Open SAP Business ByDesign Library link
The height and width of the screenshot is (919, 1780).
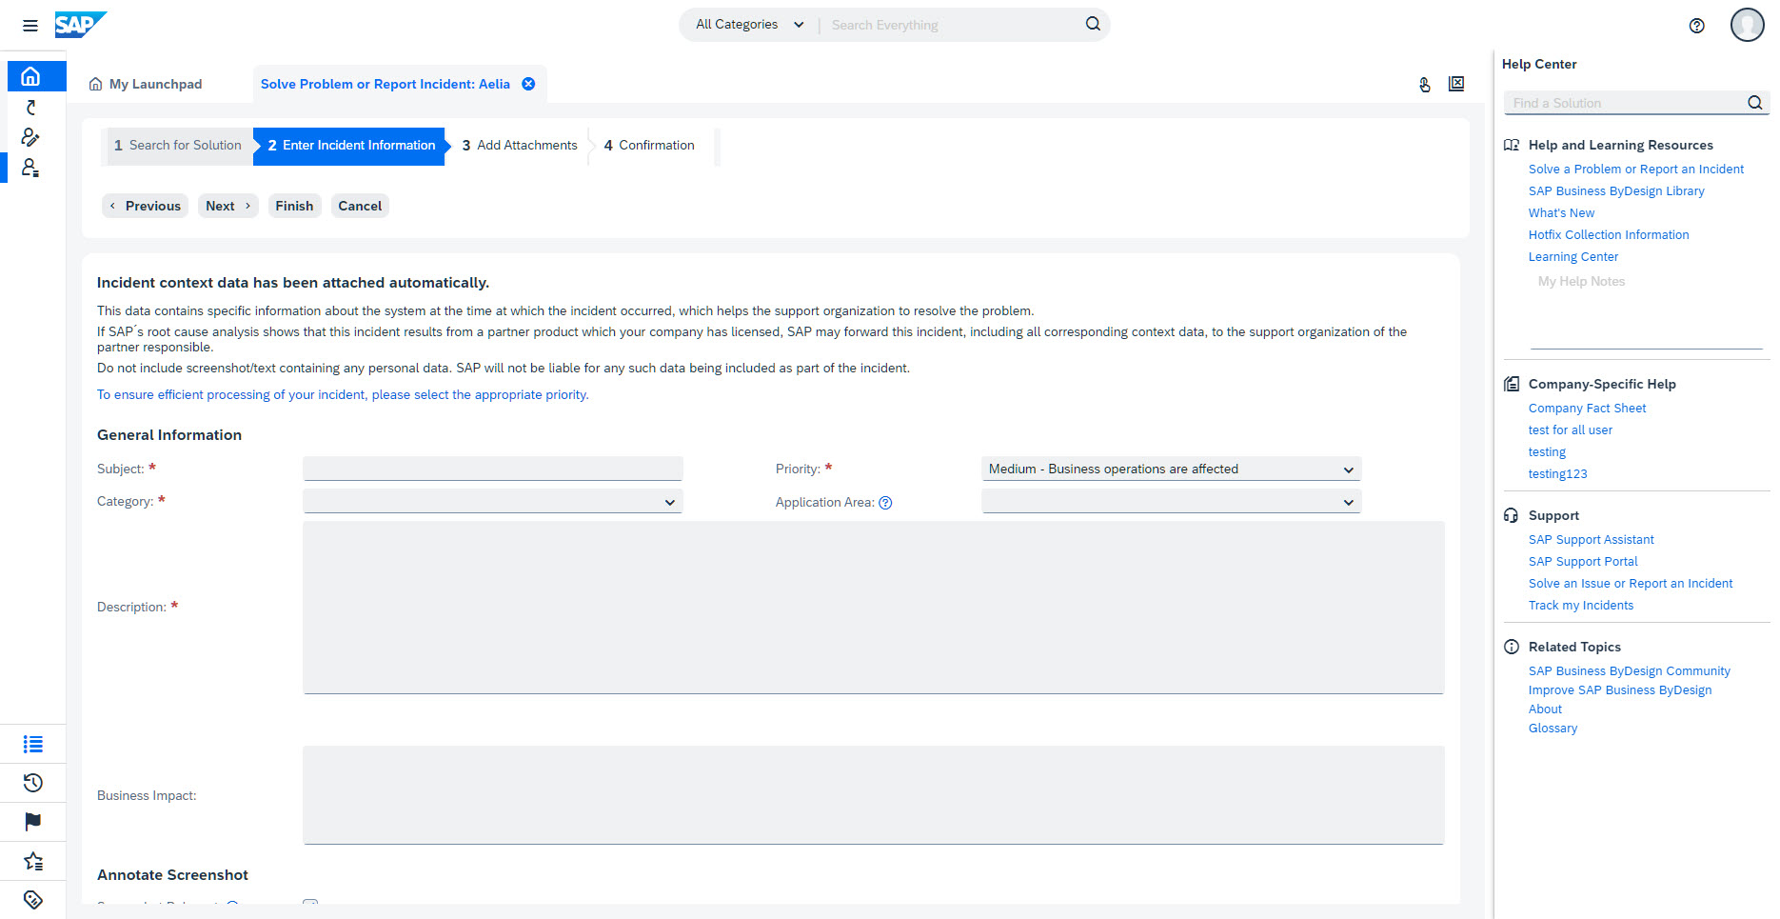(x=1616, y=191)
